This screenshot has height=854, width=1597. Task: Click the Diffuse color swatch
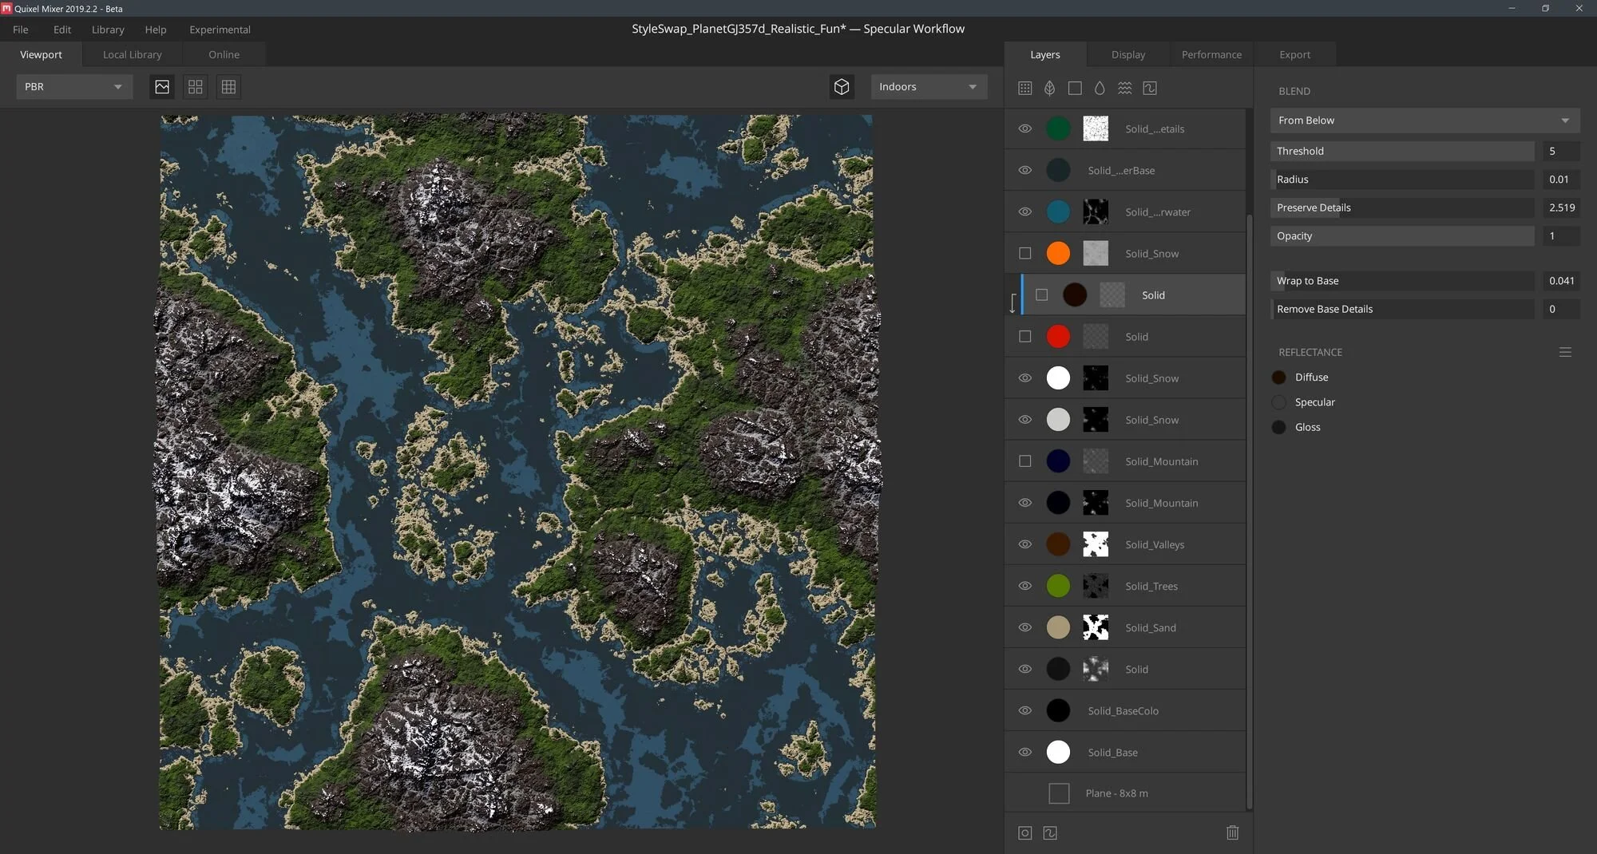(1278, 378)
